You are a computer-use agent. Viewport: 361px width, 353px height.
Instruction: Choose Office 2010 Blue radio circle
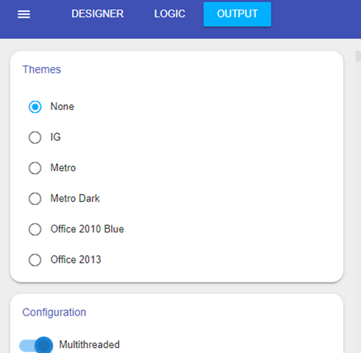[35, 229]
